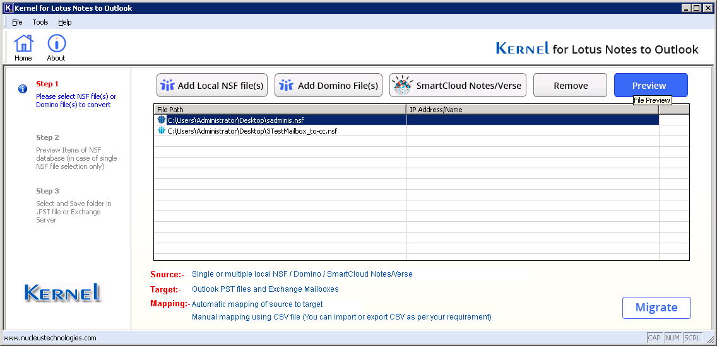This screenshot has width=717, height=346.
Task: Click the Preview button
Action: point(651,85)
